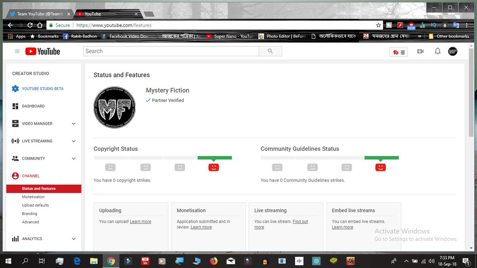Image resolution: width=477 pixels, height=268 pixels.
Task: Click the YouTube Studio Beta gear icon
Action: 16,89
